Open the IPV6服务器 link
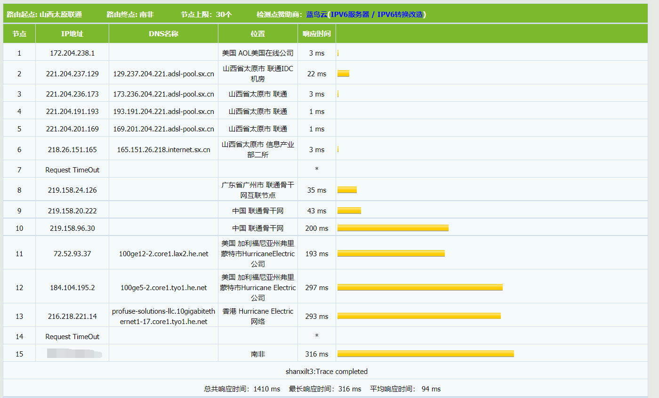Viewport: 659px width, 398px height. point(350,15)
